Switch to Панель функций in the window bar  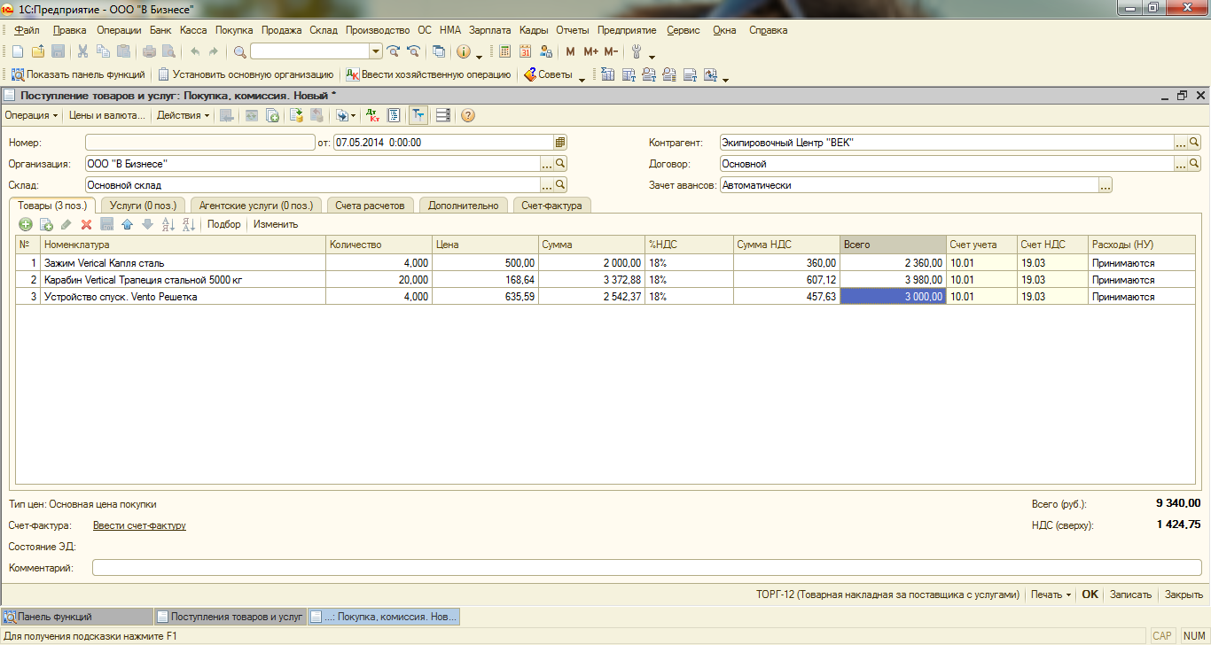(x=77, y=616)
